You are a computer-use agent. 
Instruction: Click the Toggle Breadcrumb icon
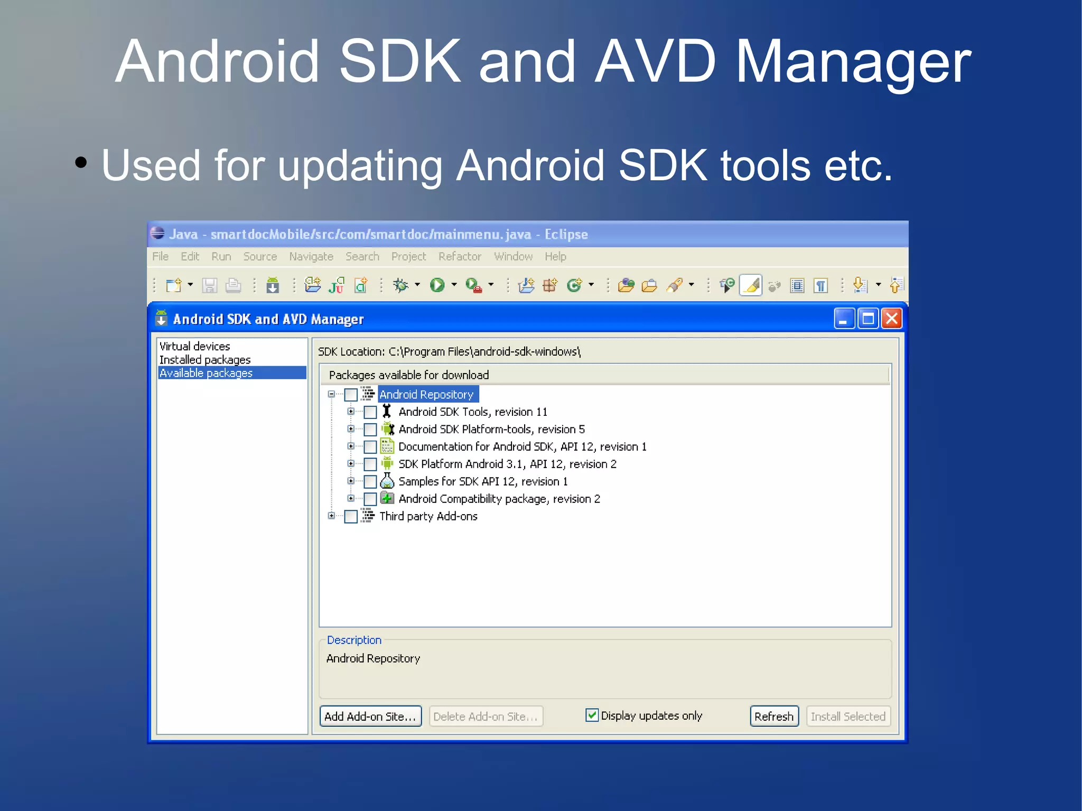(726, 286)
